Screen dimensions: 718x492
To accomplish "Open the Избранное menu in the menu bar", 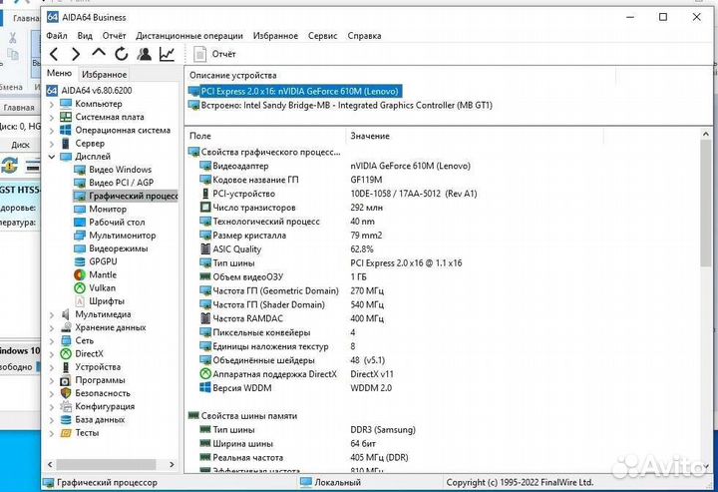I will 275,36.
